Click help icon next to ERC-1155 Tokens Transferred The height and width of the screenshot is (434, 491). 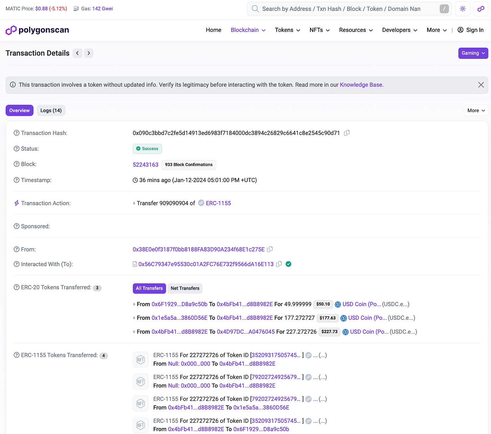(16, 355)
